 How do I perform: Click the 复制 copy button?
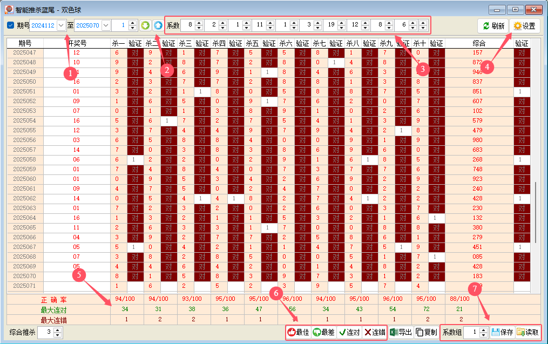coord(427,333)
